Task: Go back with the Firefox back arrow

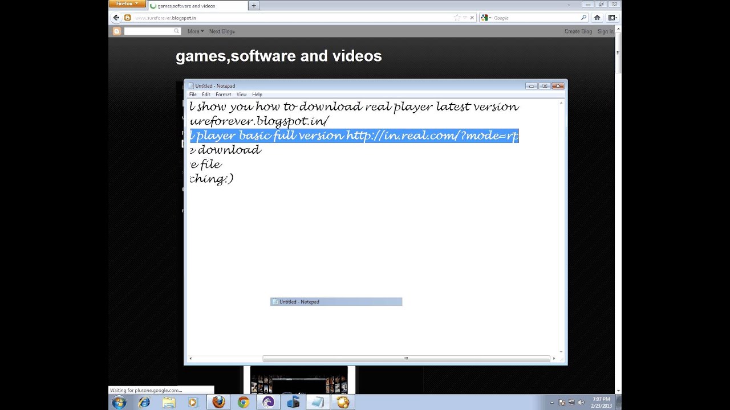Action: pyautogui.click(x=116, y=18)
